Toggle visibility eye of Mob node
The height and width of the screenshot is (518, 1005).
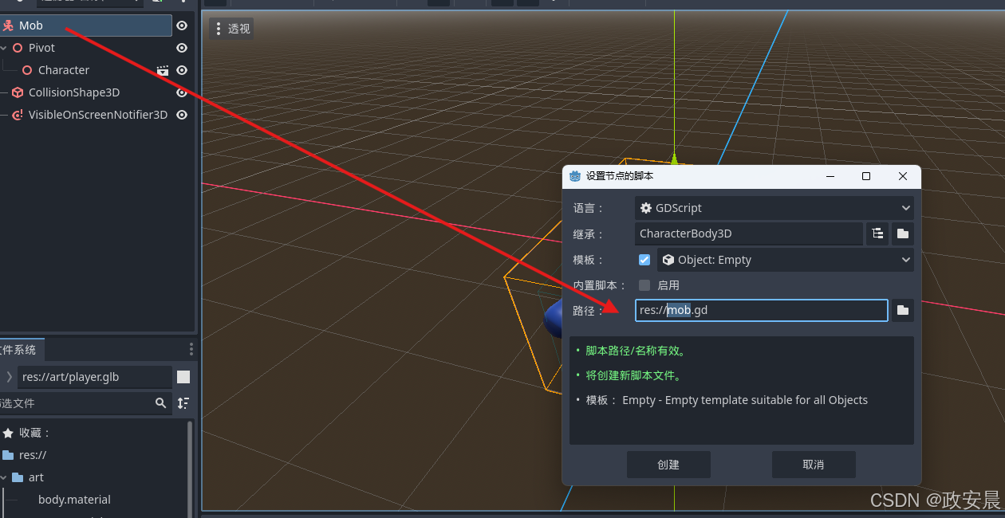click(x=182, y=26)
